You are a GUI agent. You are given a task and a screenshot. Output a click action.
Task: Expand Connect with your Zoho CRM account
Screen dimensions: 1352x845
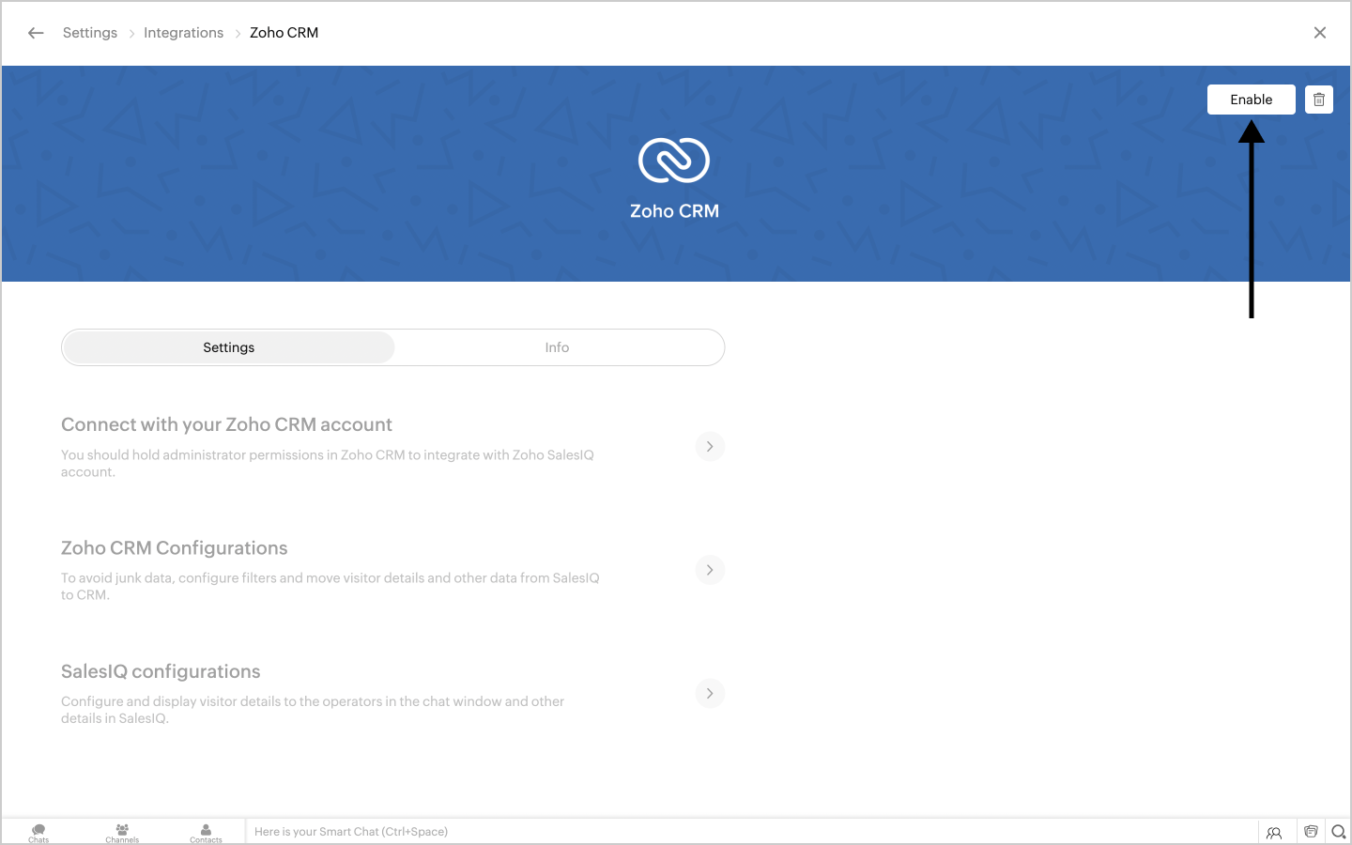(710, 447)
